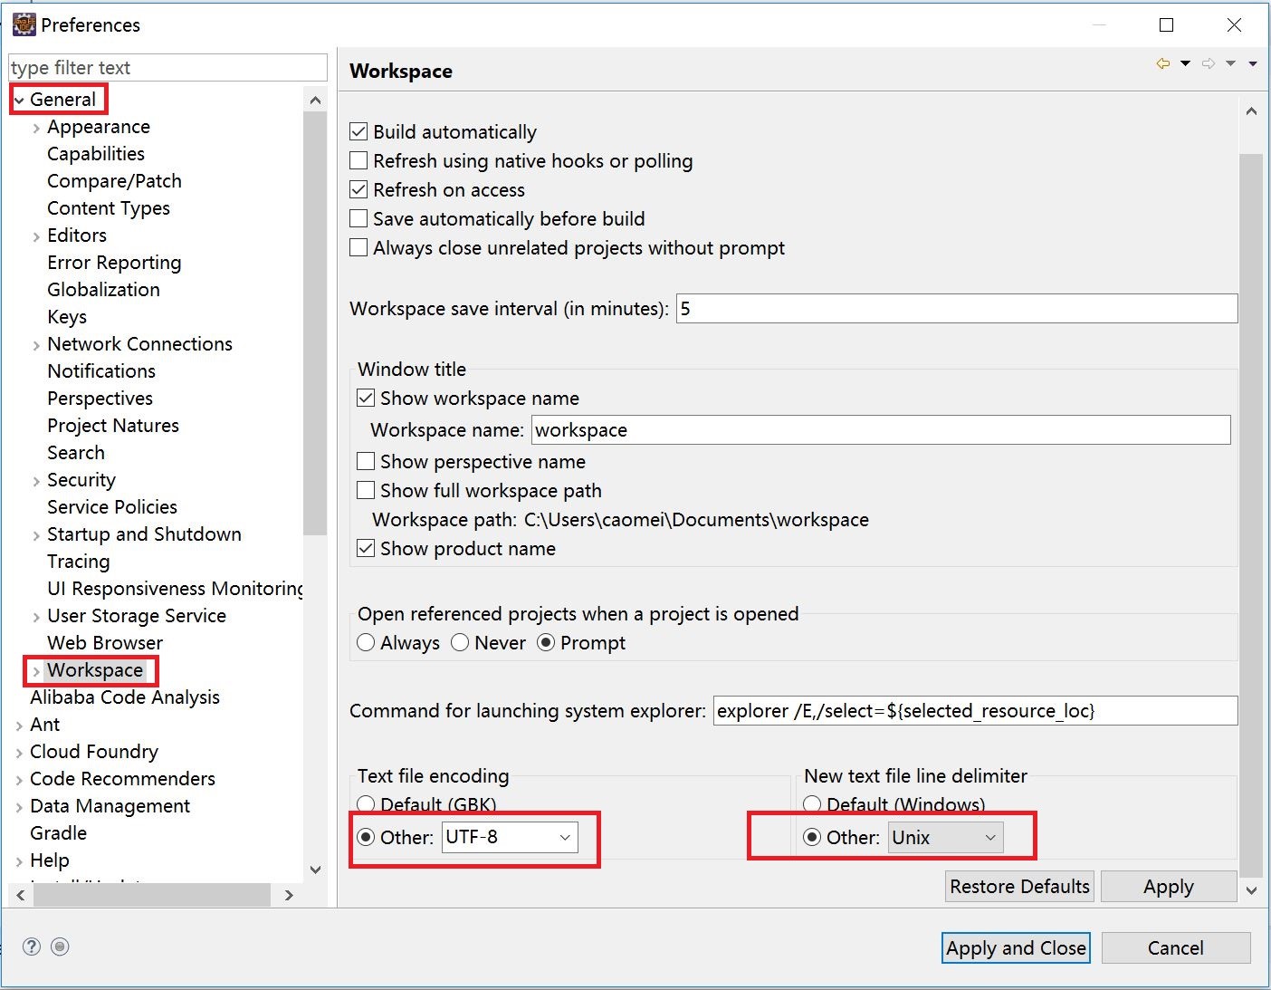Open the Web Browser preferences page
The height and width of the screenshot is (990, 1271).
click(x=105, y=643)
